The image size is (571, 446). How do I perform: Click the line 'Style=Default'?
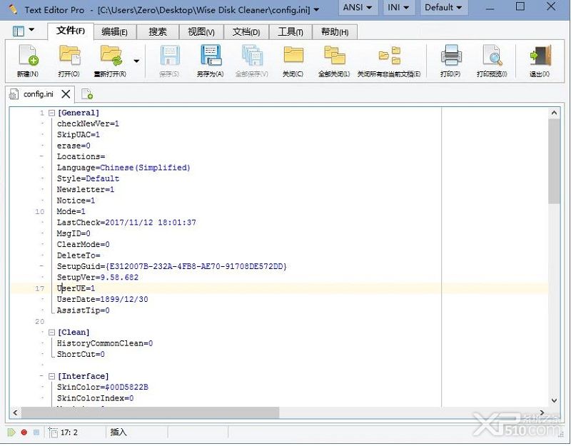point(88,179)
